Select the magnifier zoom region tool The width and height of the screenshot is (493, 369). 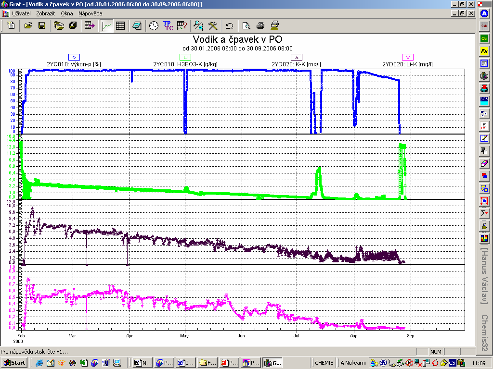click(198, 25)
